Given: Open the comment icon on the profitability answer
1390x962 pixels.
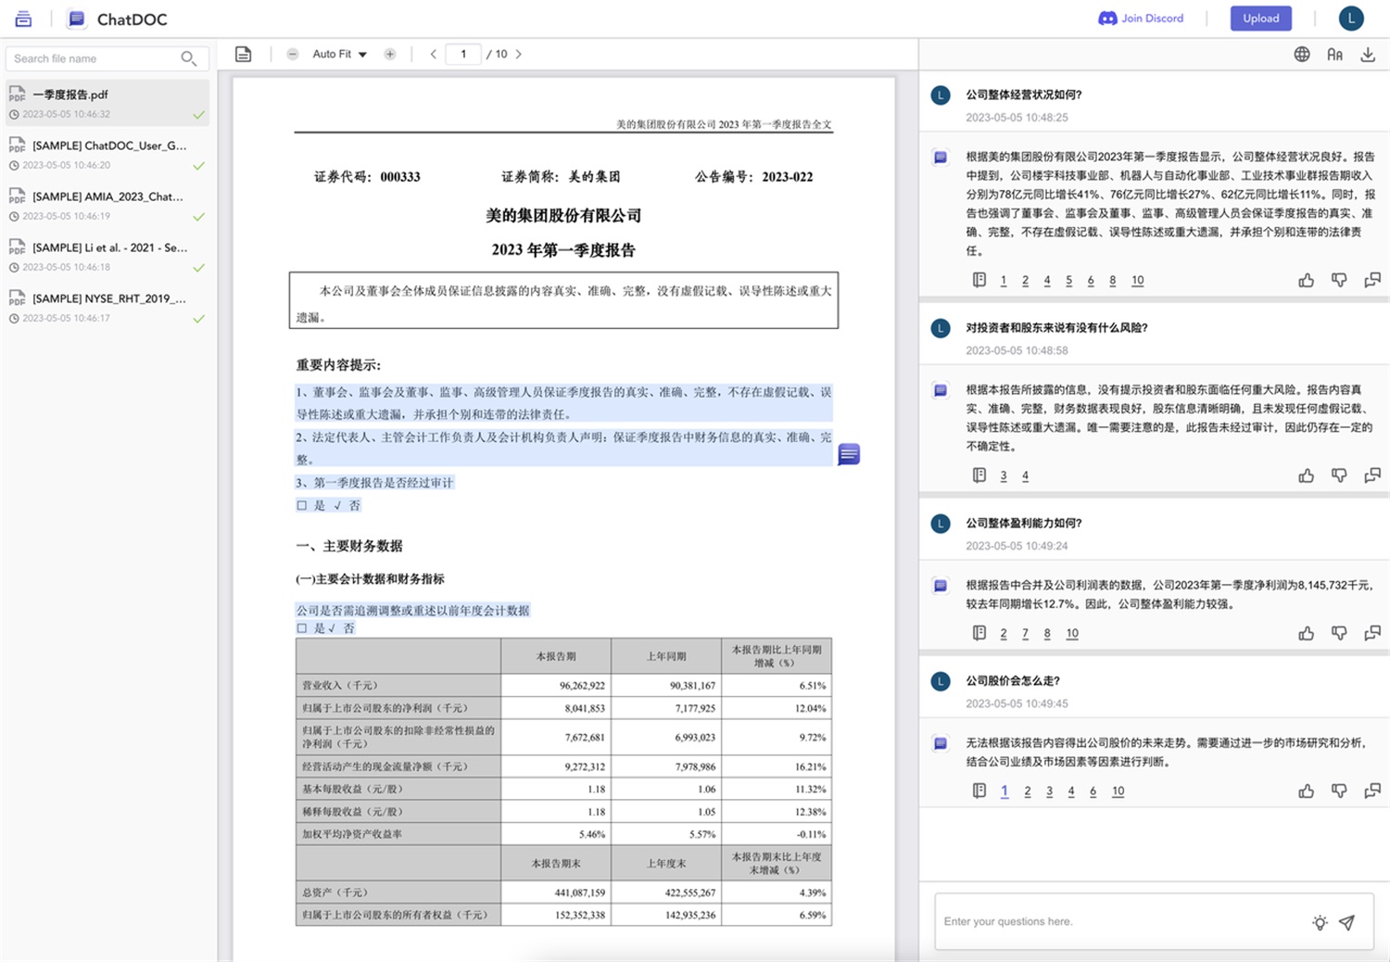Looking at the screenshot, I should pyautogui.click(x=1372, y=633).
